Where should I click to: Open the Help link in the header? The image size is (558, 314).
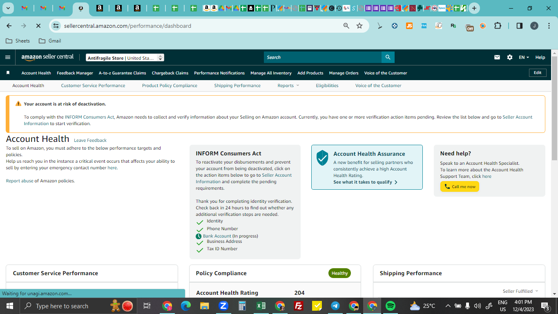tap(540, 57)
